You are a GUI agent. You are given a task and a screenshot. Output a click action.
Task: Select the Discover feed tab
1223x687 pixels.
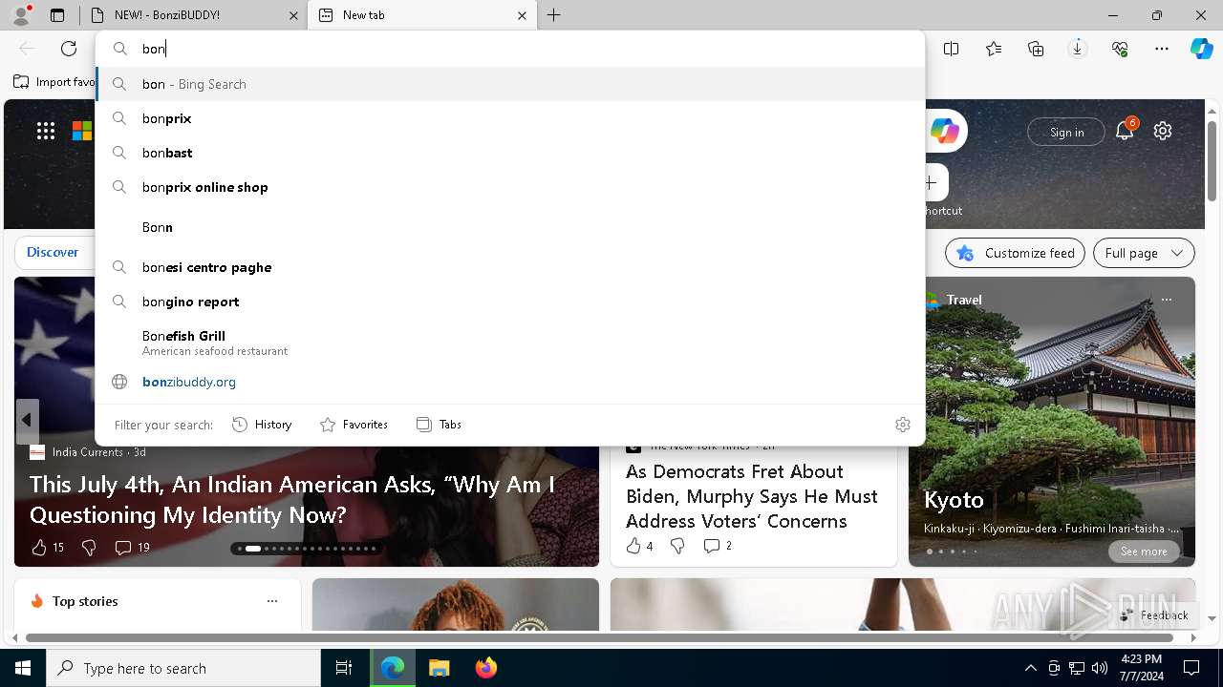click(x=53, y=252)
